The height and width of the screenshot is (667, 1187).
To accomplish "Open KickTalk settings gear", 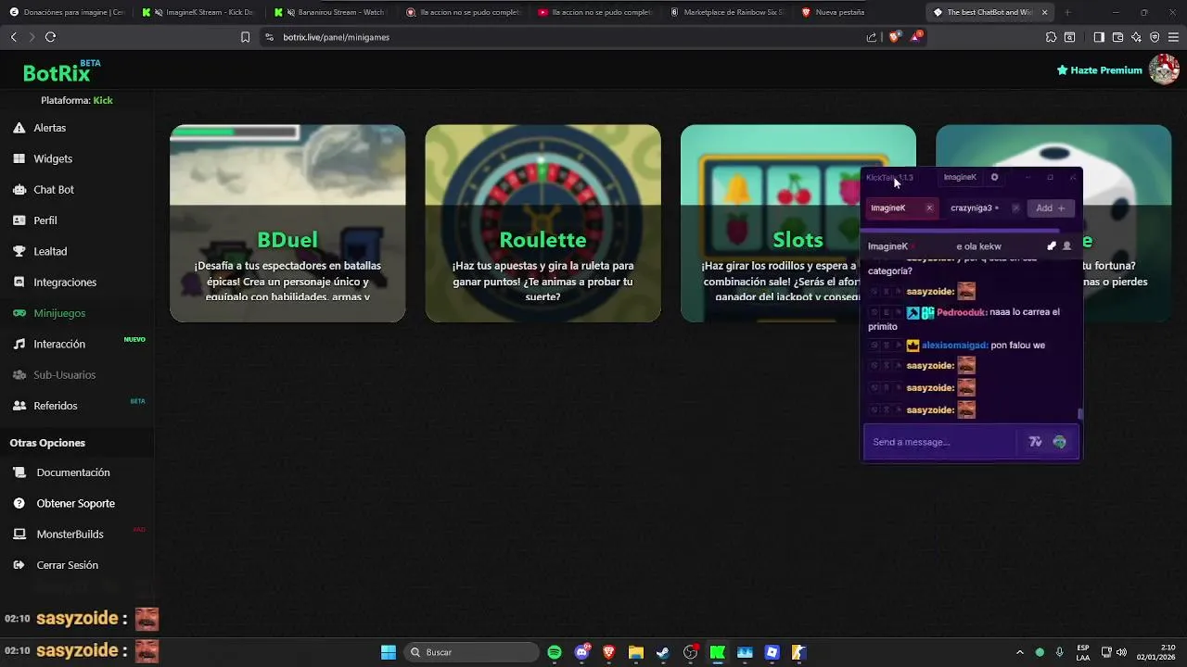I will [994, 177].
